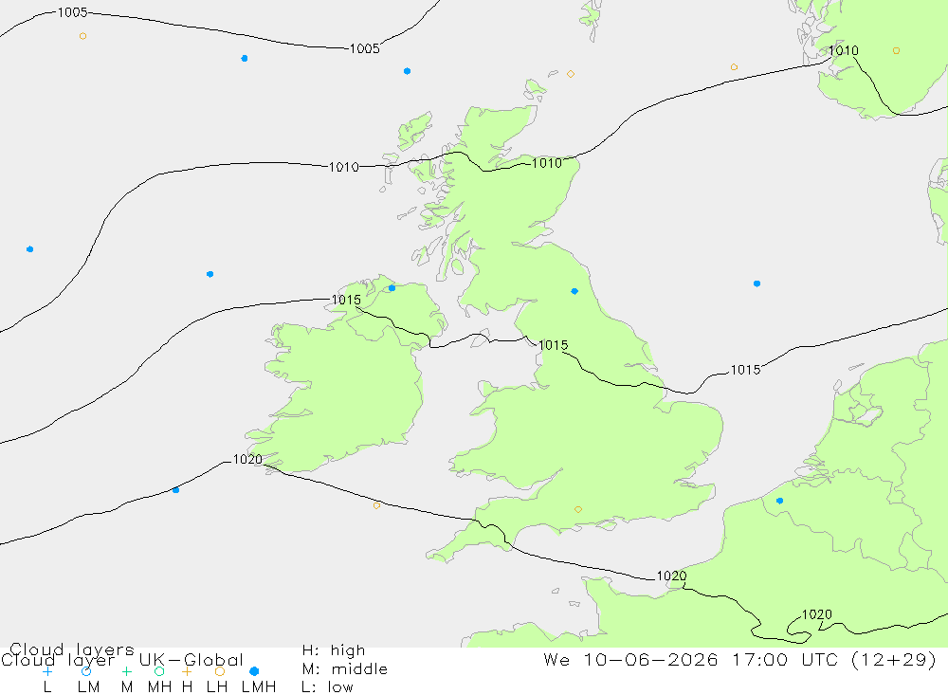Select the blue cloud marker over Belgium
Viewport: 948px width, 695px height.
(x=779, y=501)
